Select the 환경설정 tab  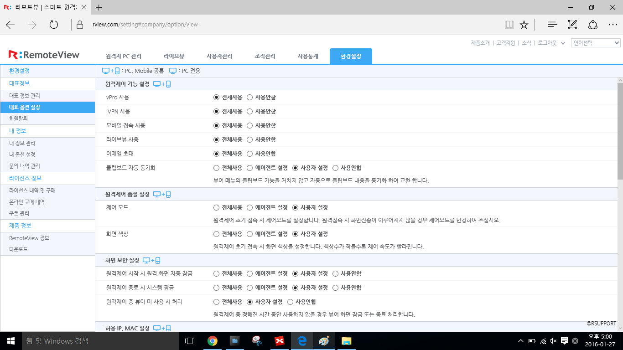pyautogui.click(x=351, y=56)
